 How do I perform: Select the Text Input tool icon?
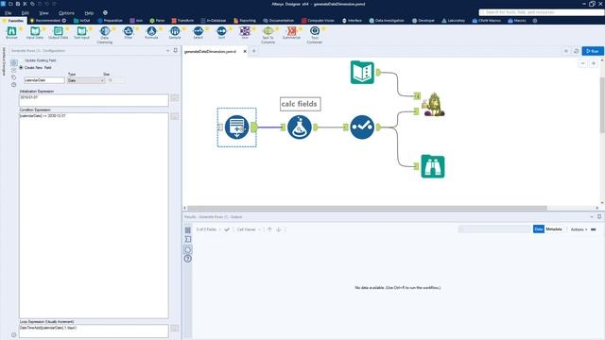(81, 31)
